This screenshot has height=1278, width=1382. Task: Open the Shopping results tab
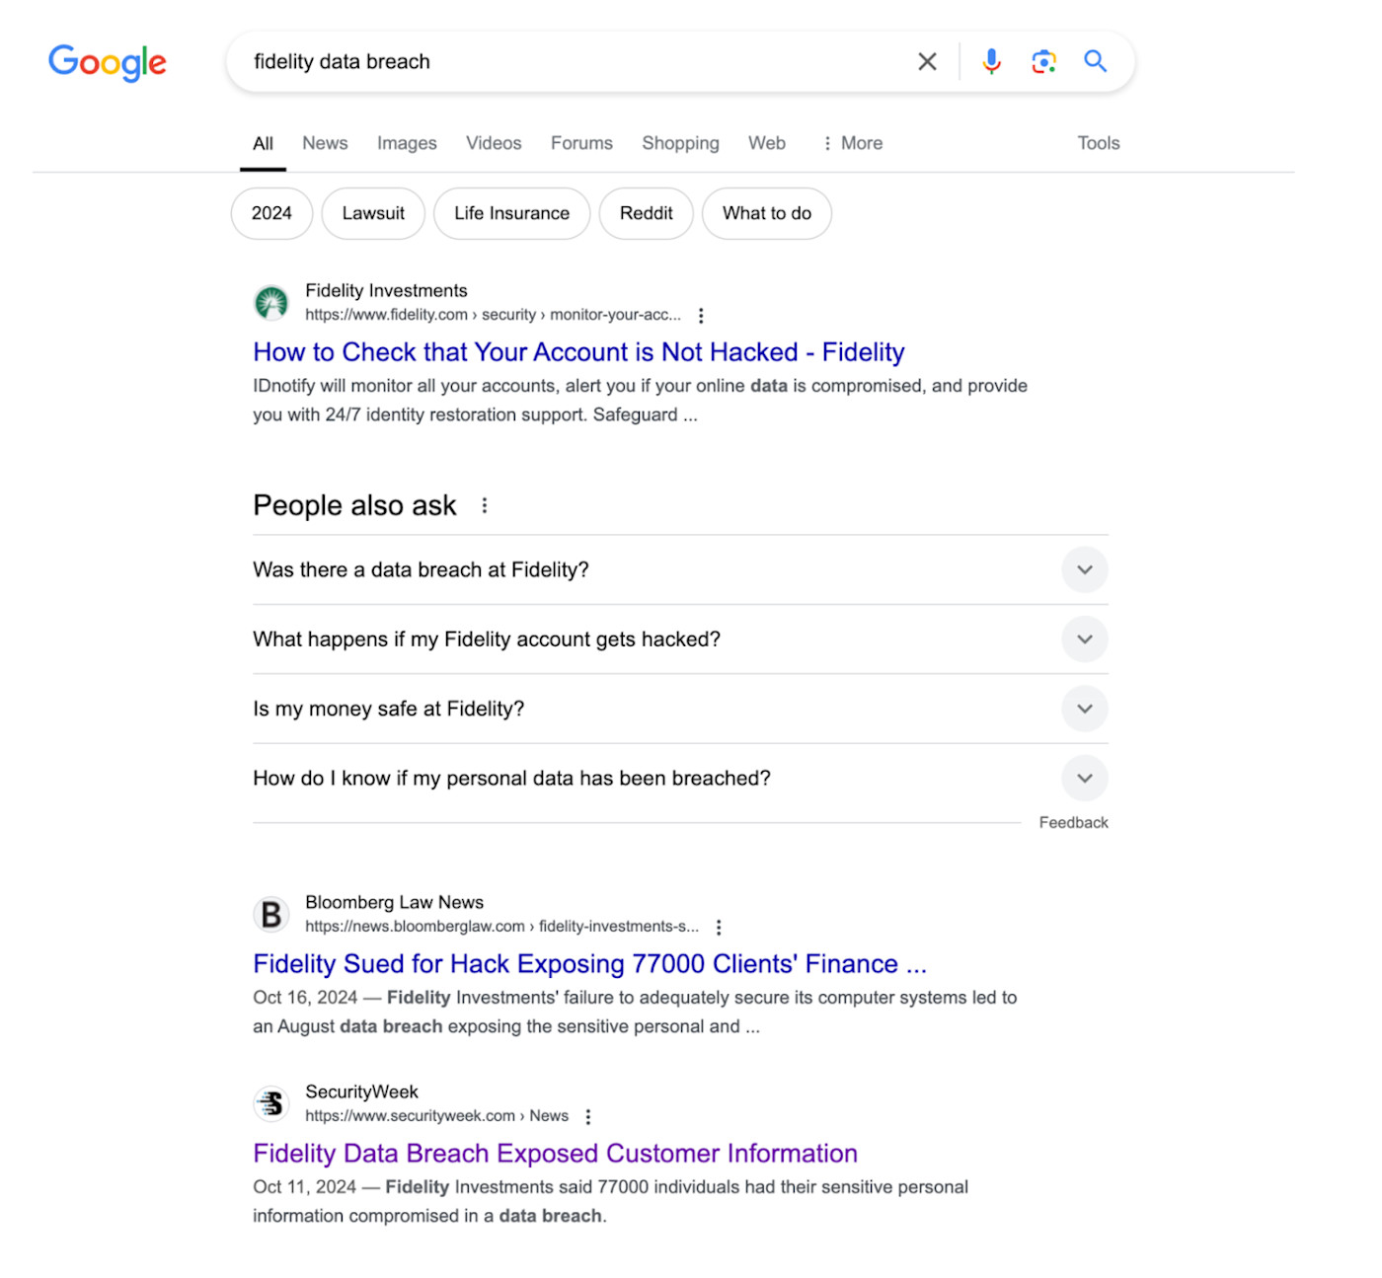[680, 143]
